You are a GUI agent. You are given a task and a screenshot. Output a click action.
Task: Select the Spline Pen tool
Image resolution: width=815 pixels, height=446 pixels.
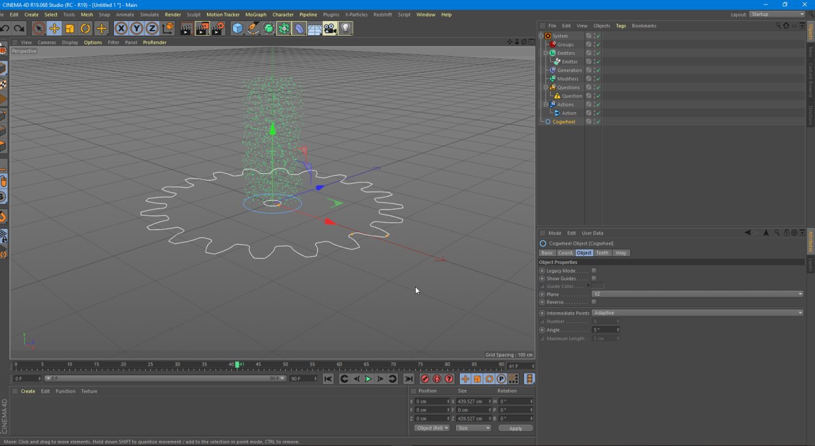coord(253,28)
